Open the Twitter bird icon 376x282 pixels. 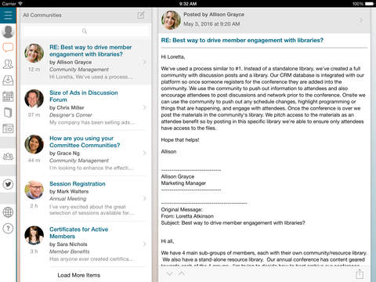pyautogui.click(x=8, y=184)
